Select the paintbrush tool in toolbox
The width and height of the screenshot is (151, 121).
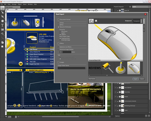(x=2, y=12)
